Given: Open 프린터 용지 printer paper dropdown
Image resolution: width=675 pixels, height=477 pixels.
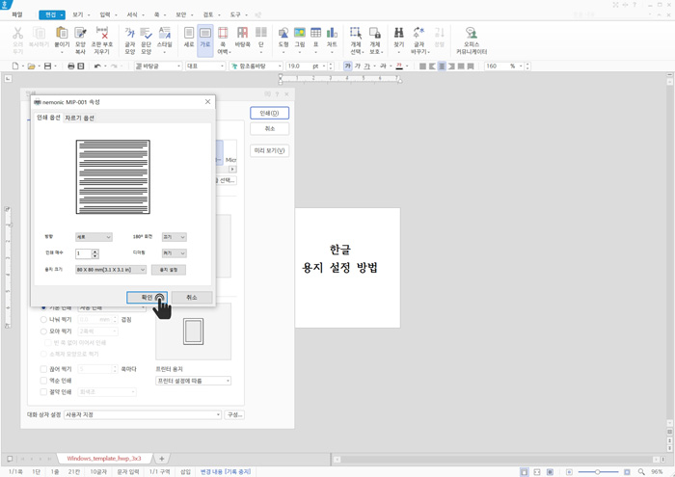Looking at the screenshot, I should tap(193, 381).
